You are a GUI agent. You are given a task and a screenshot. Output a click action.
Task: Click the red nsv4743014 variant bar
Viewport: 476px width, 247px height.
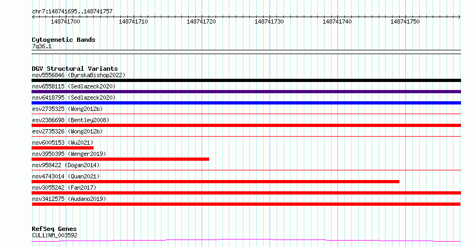[x=216, y=182]
